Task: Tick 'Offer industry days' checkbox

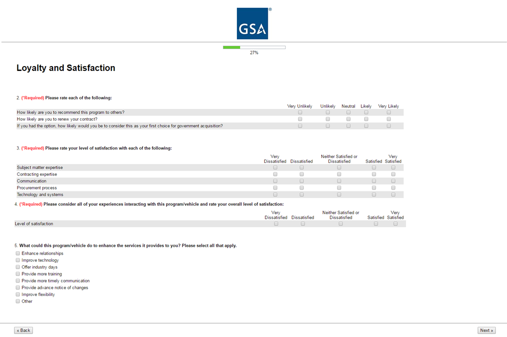Action: point(18,267)
